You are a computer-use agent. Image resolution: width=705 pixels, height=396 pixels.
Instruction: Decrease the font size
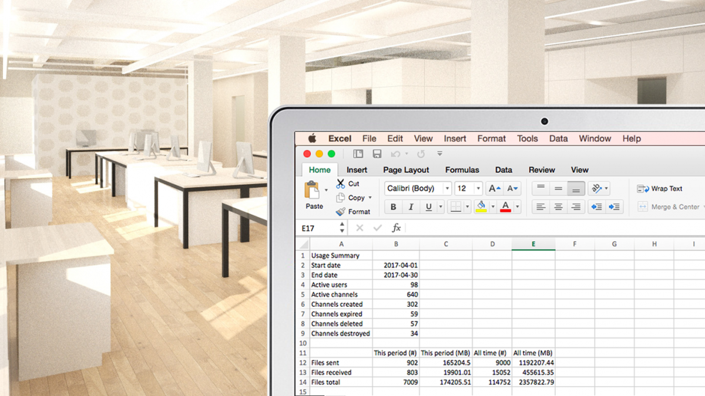(x=513, y=188)
